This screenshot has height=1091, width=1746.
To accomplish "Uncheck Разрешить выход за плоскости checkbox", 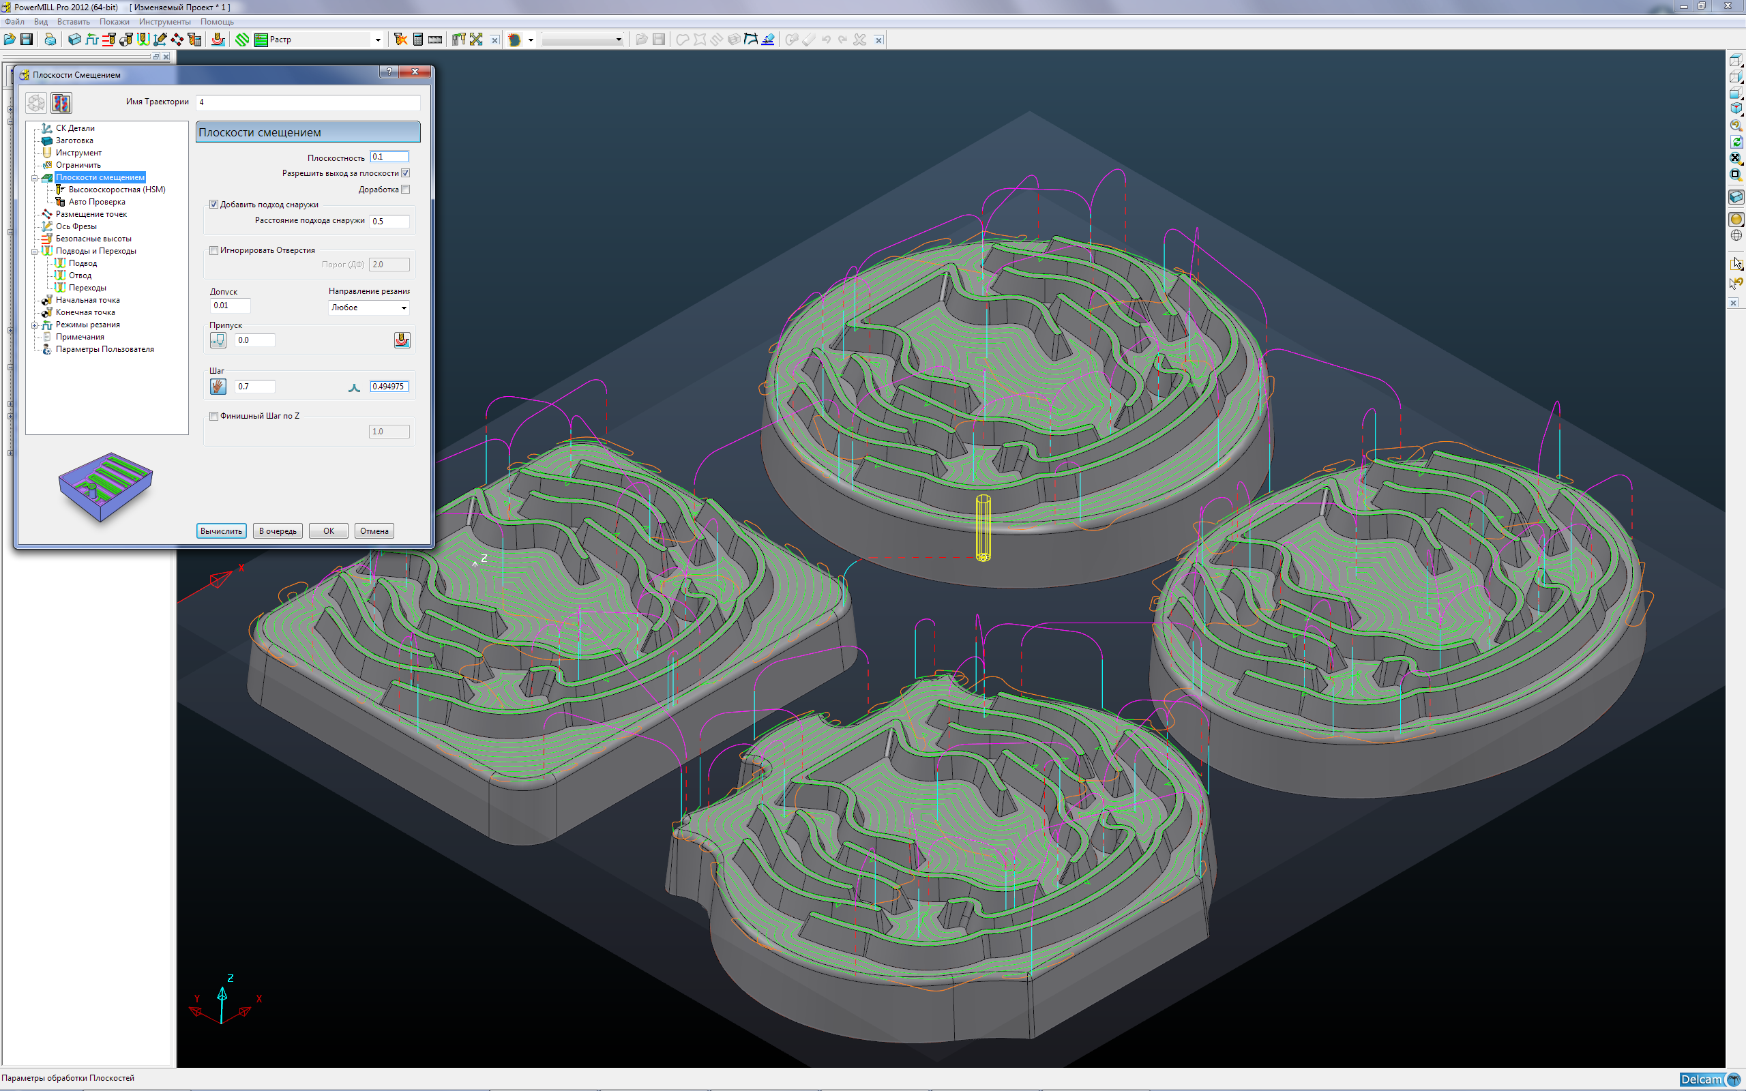I will (406, 173).
